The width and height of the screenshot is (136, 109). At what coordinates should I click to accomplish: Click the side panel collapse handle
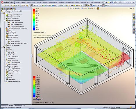click(x=32, y=56)
